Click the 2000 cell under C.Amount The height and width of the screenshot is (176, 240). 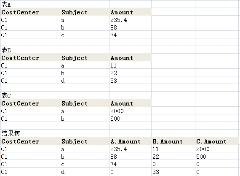coord(217,149)
